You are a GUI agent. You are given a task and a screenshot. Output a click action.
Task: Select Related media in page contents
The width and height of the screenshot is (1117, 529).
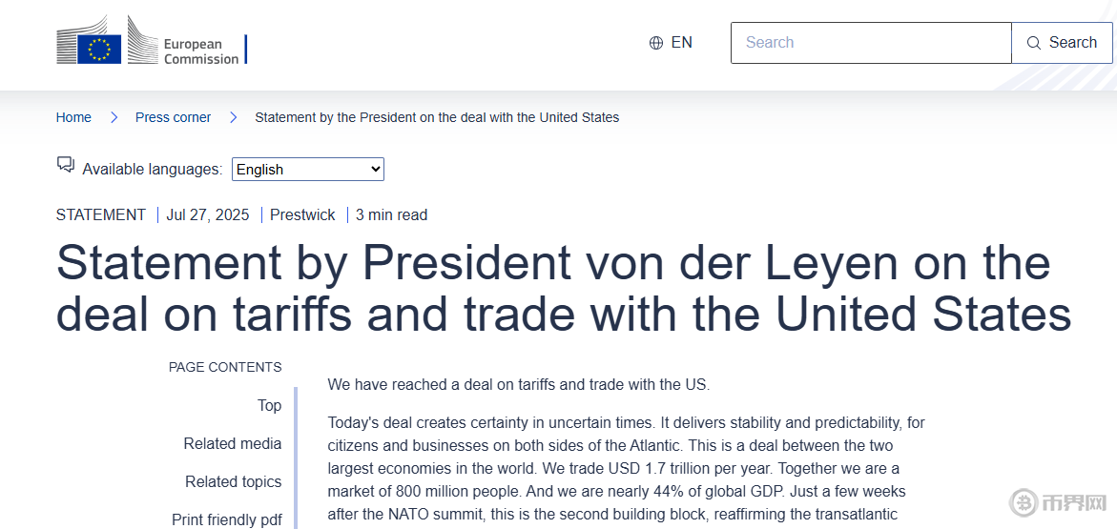233,443
